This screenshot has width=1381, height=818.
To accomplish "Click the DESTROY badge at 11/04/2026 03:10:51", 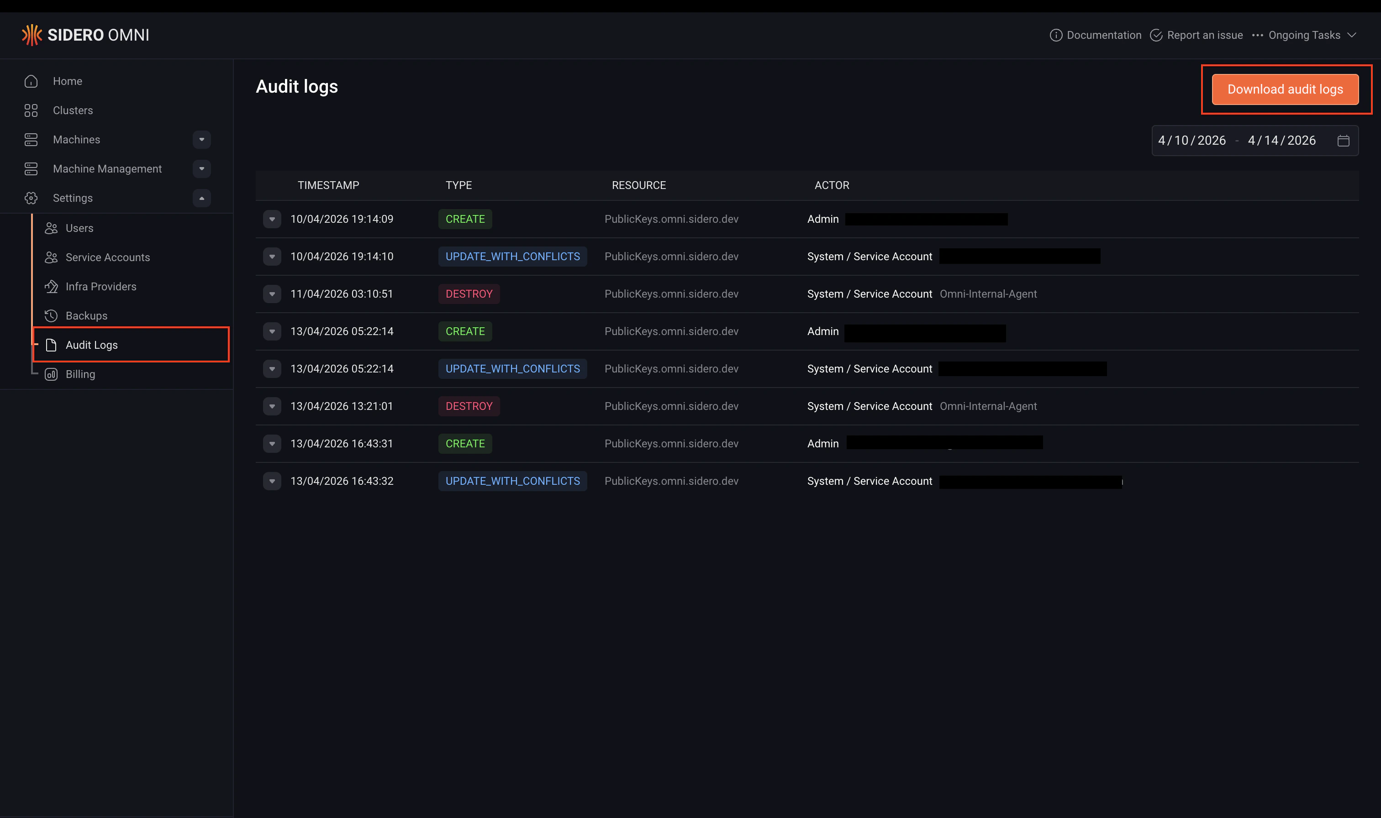I will pos(469,294).
